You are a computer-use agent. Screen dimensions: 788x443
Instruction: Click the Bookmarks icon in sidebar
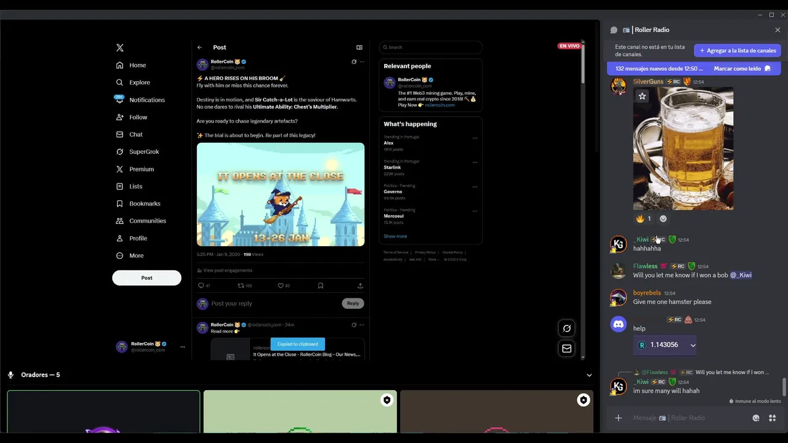(x=119, y=204)
